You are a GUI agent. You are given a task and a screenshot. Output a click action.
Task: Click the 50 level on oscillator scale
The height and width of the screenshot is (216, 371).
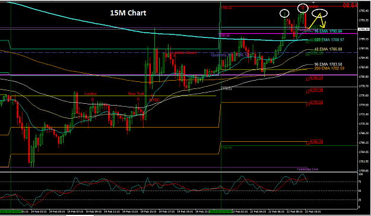(x=360, y=190)
